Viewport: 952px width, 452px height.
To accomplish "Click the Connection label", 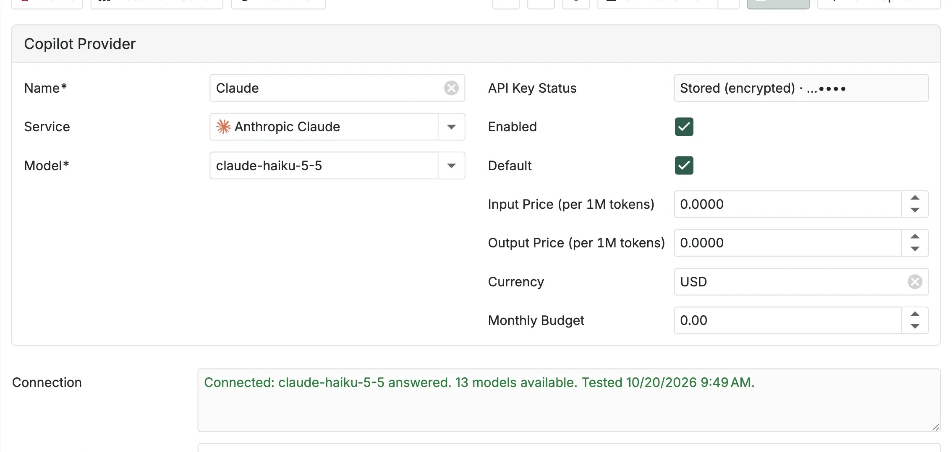I will [x=47, y=382].
